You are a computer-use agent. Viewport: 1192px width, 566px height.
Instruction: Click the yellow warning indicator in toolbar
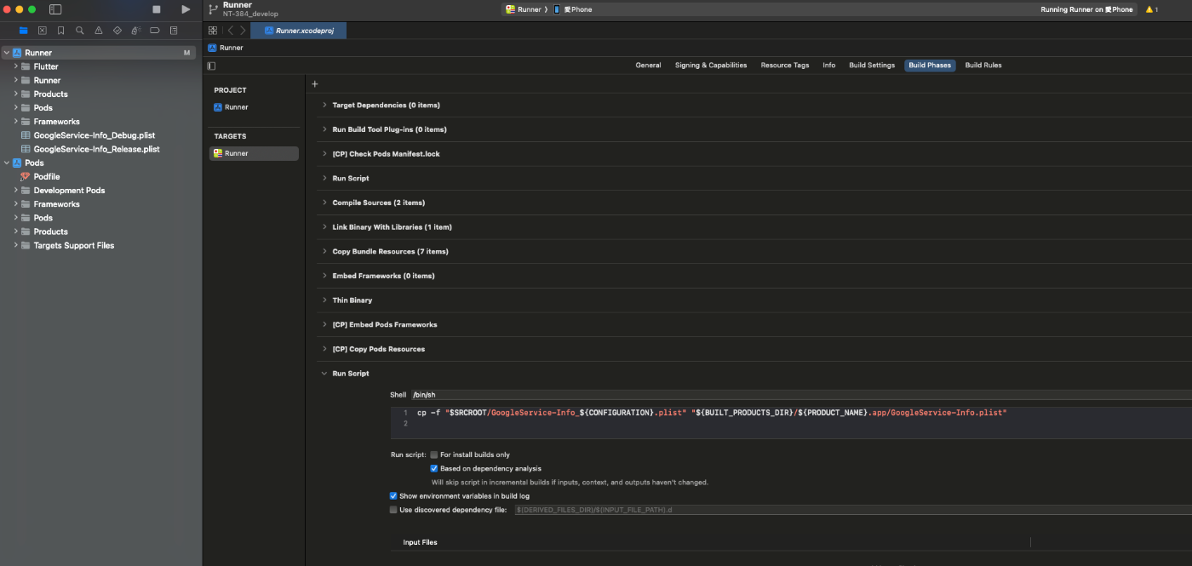click(1151, 9)
